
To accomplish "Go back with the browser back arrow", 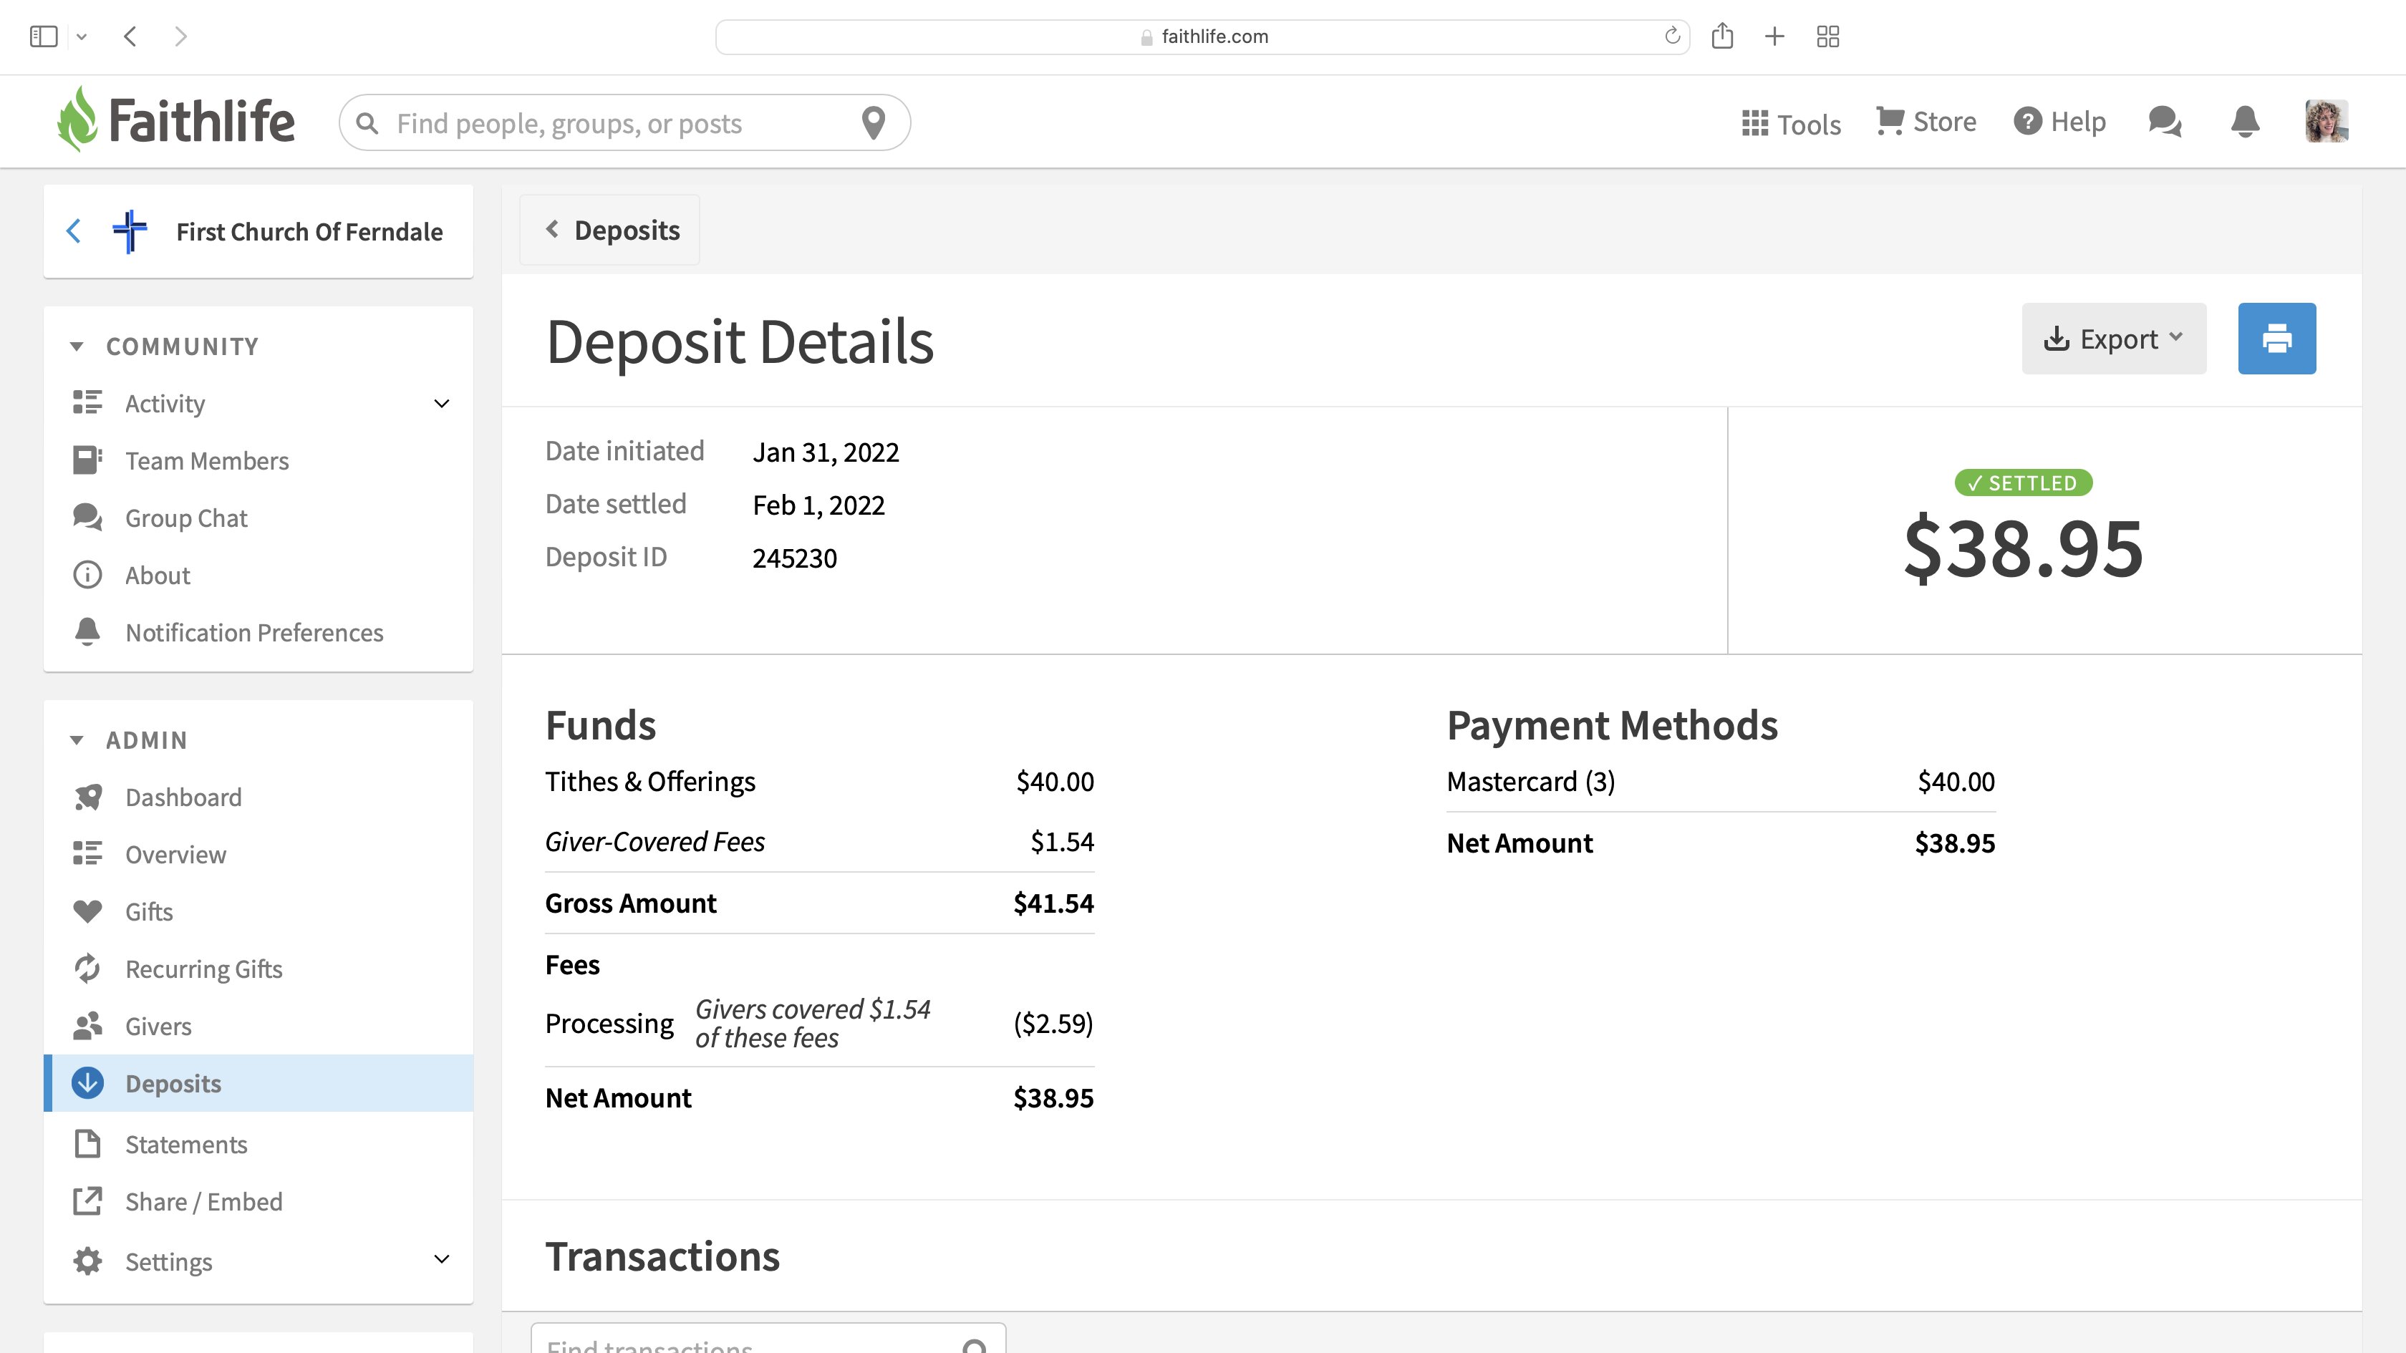I will pos(130,37).
